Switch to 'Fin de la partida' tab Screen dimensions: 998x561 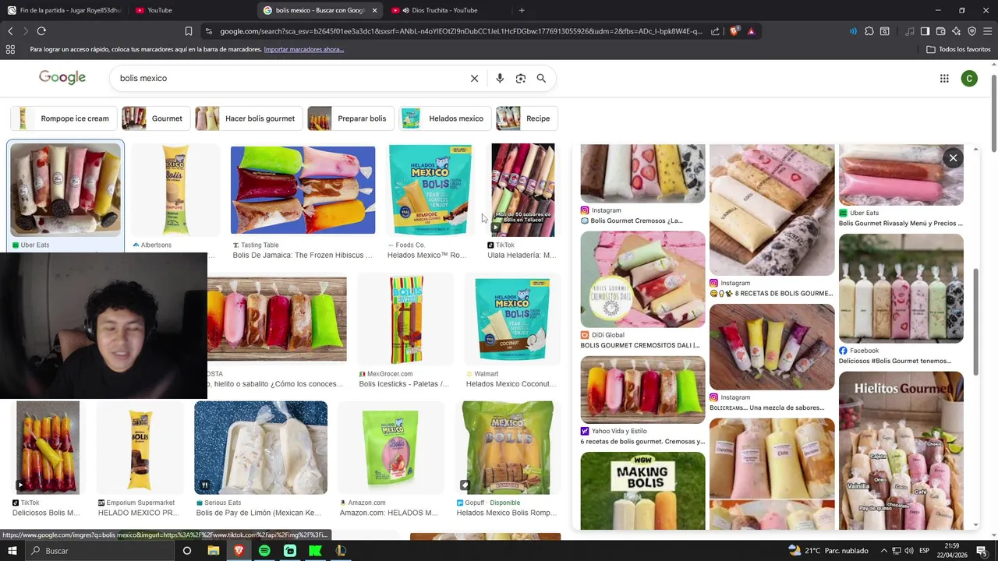coord(64,10)
